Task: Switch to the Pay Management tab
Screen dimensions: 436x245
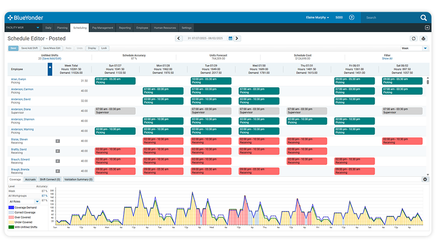Action: [x=103, y=28]
